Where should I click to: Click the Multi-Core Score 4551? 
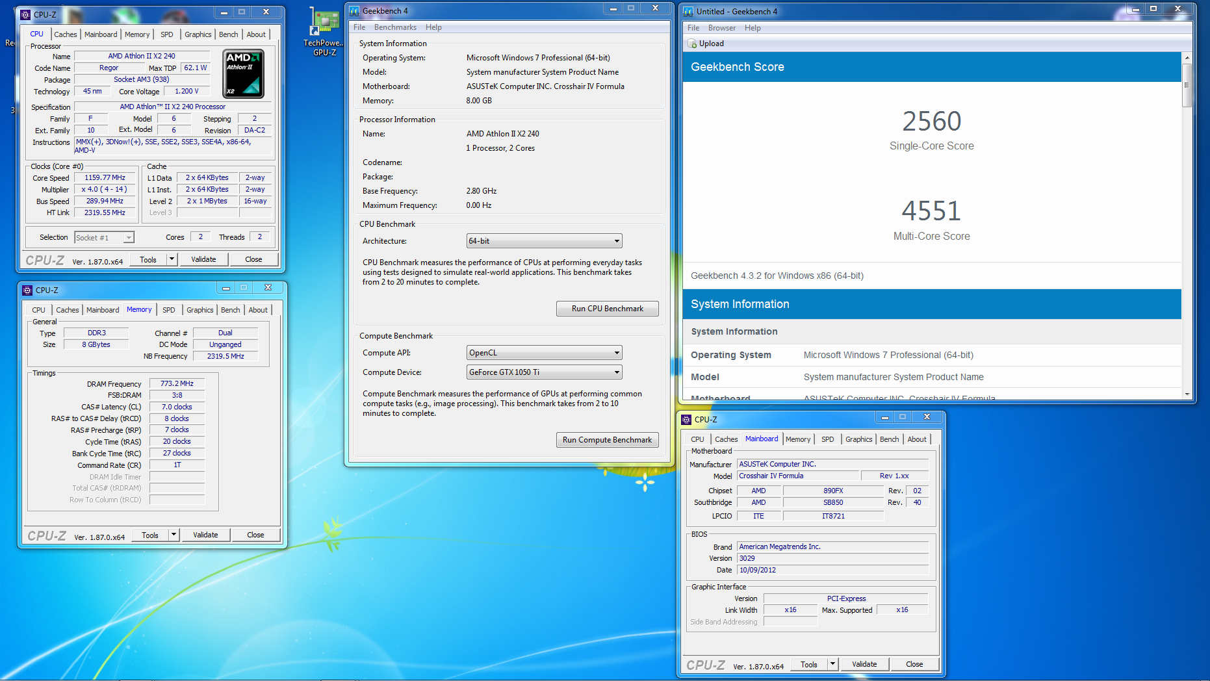931,211
